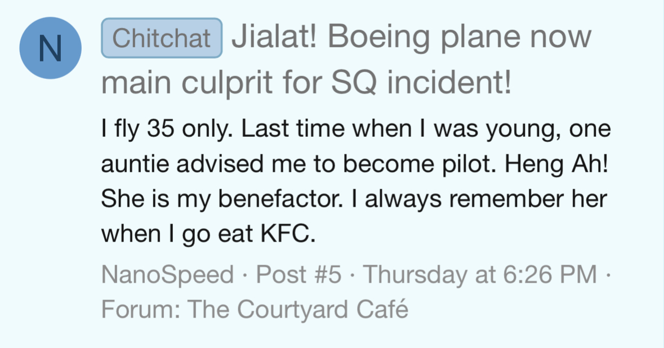This screenshot has width=664, height=348.
Task: Open The Courtyard Café forum link
Action: click(x=298, y=310)
